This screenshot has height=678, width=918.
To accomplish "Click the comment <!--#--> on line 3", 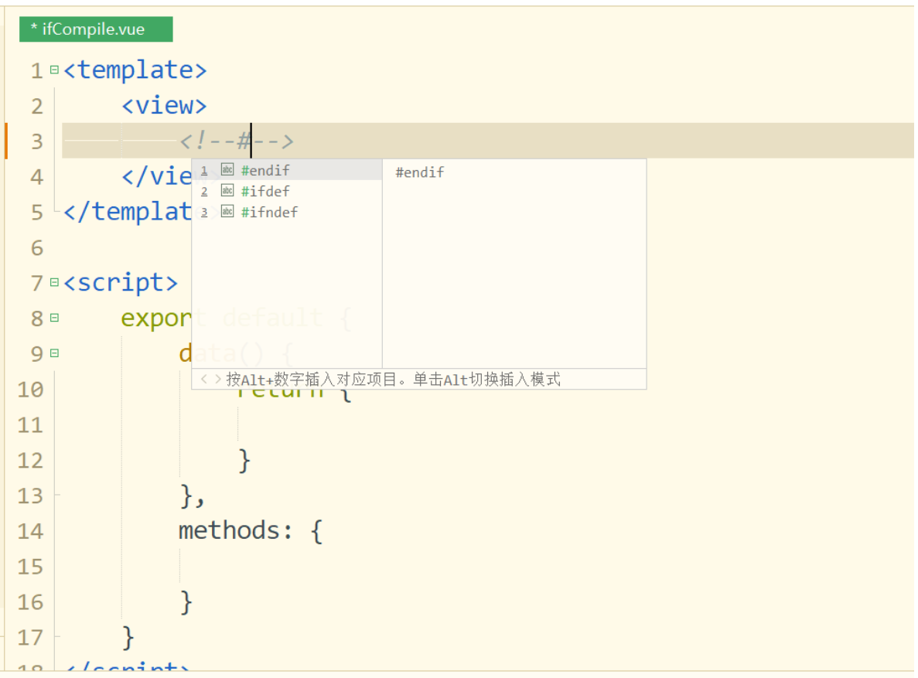I will [x=237, y=141].
